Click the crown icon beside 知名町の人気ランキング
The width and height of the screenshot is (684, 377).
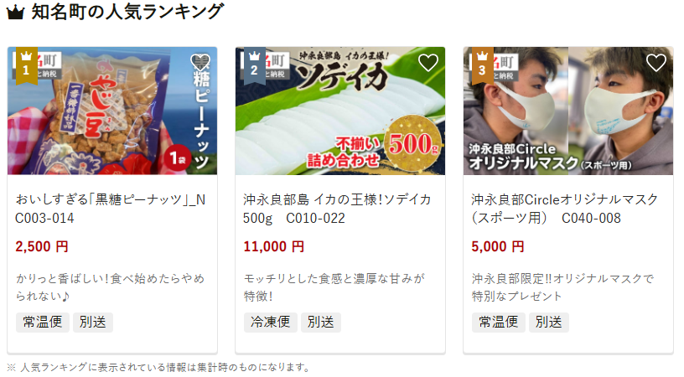click(15, 13)
